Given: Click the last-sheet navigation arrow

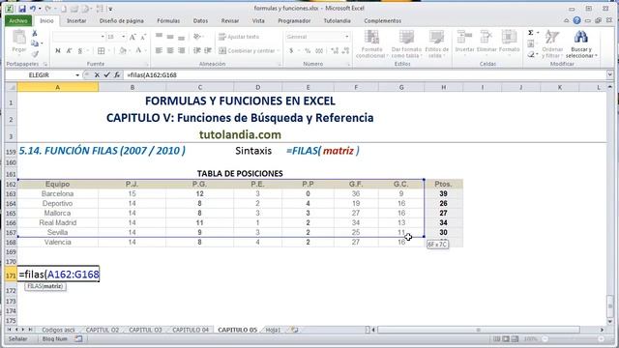Looking at the screenshot, I should click(30, 329).
